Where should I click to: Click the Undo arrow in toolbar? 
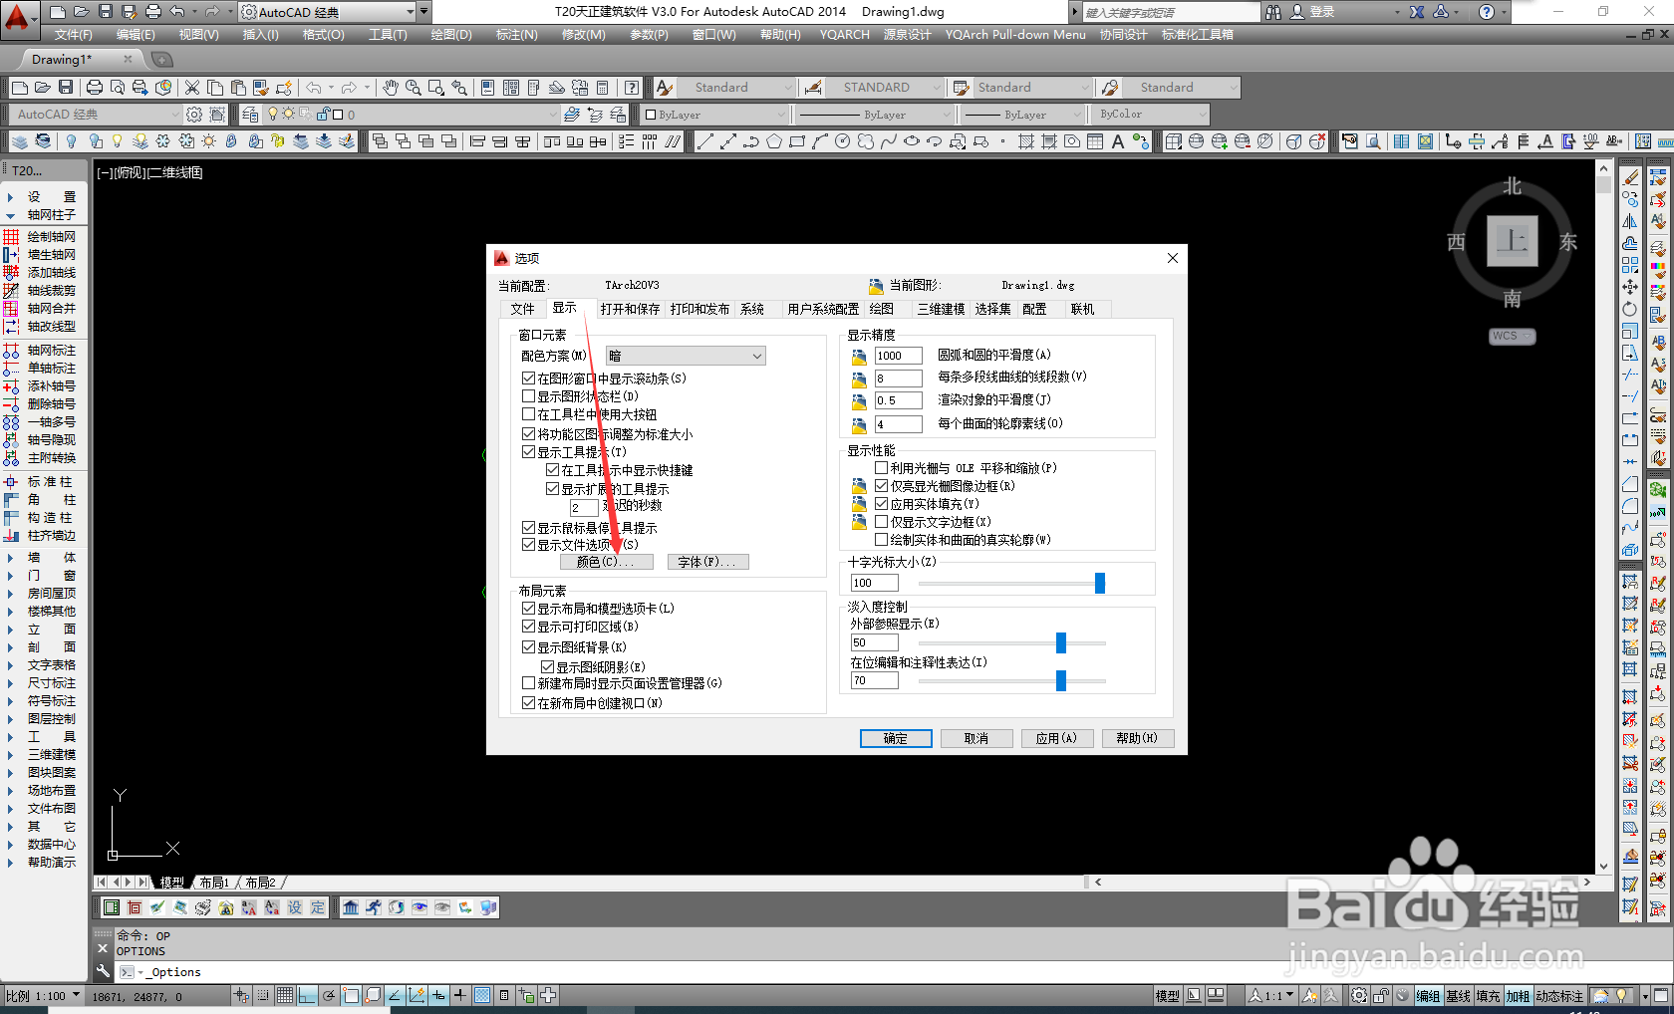(x=314, y=88)
